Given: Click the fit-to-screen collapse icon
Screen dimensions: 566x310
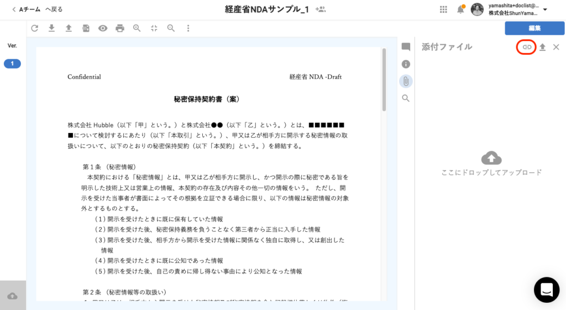Looking at the screenshot, I should click(154, 28).
